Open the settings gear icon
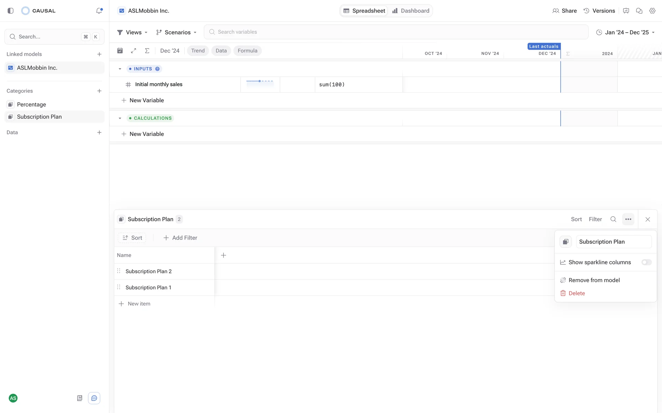The width and height of the screenshot is (662, 413). click(x=652, y=11)
